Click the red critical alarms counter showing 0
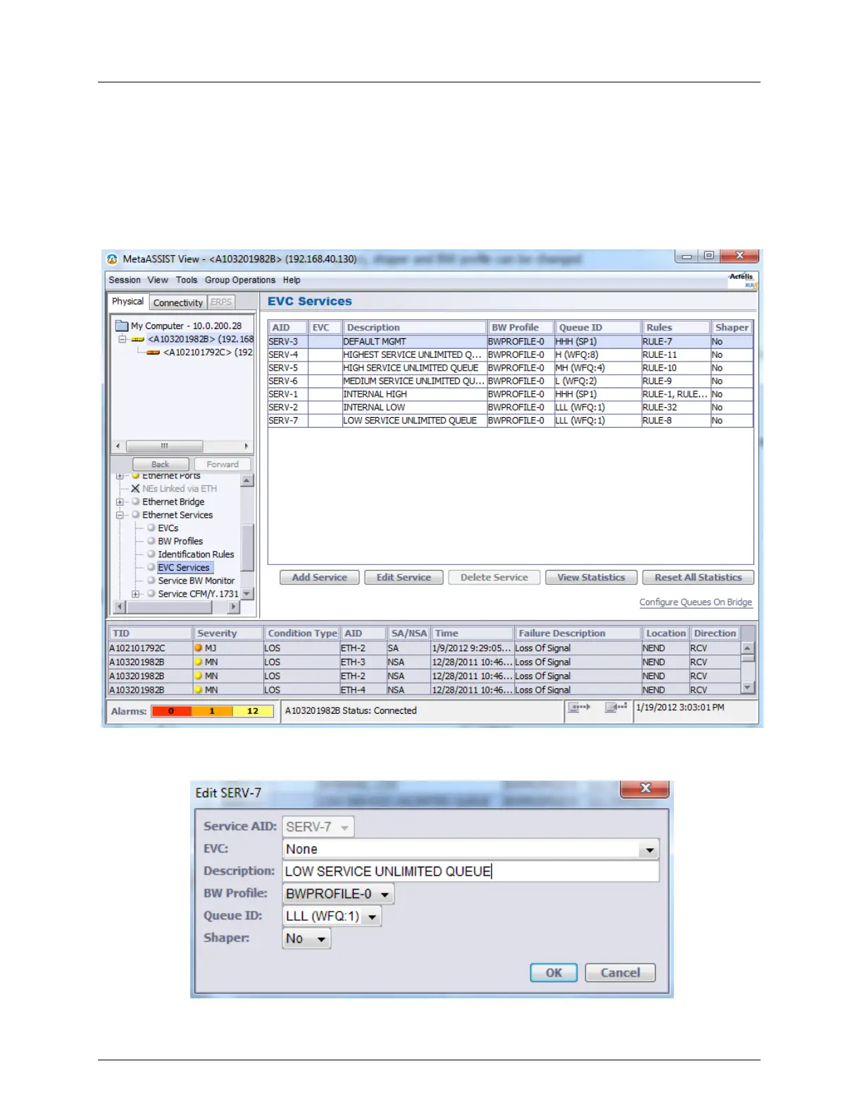The width and height of the screenshot is (862, 1116). point(171,712)
